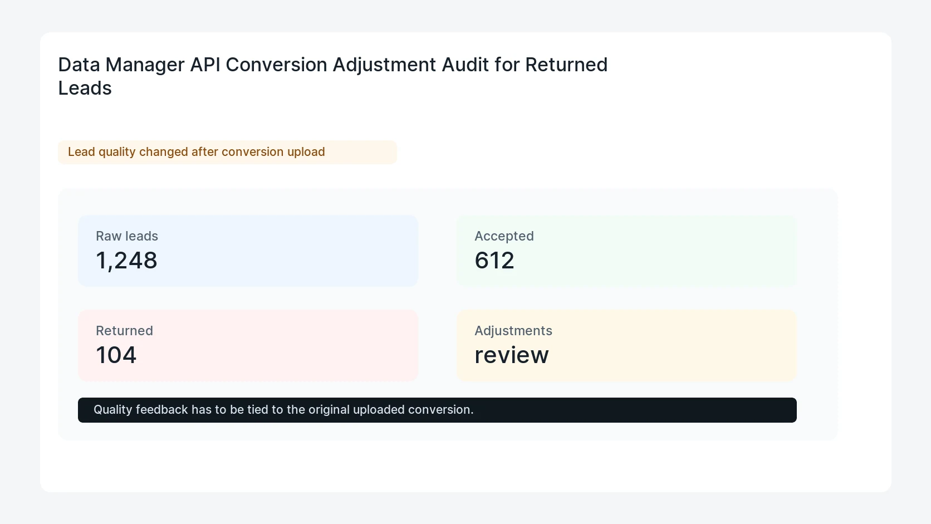Open the Raw leads card
The width and height of the screenshot is (931, 524).
point(248,251)
